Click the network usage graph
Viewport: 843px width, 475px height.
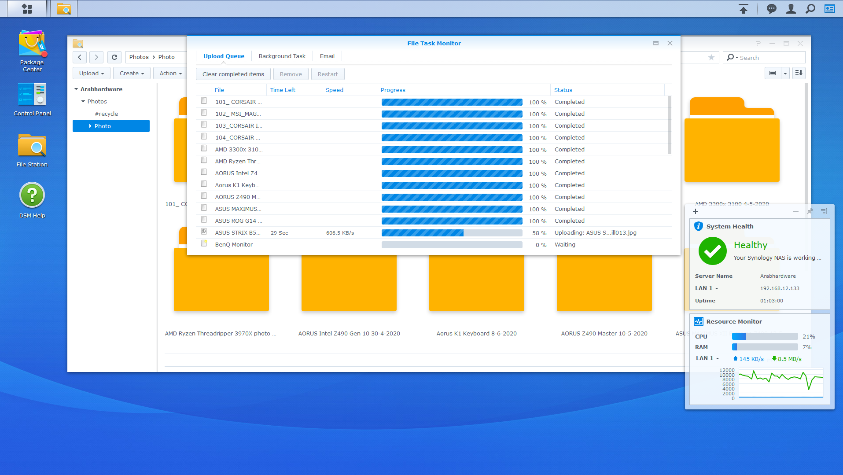[x=781, y=384]
